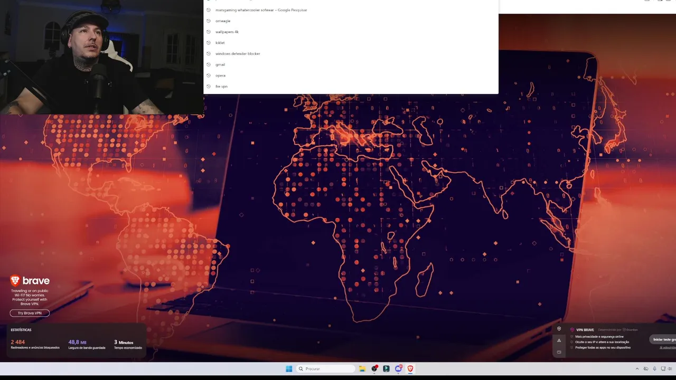The image size is (676, 380).
Task: Select the Brave Talk camera icon in widget
Action: click(x=559, y=352)
